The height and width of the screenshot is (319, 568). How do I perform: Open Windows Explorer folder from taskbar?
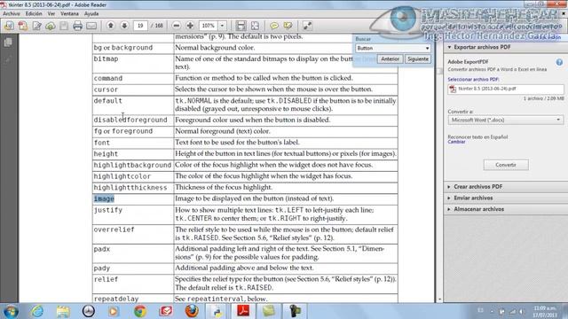63,311
